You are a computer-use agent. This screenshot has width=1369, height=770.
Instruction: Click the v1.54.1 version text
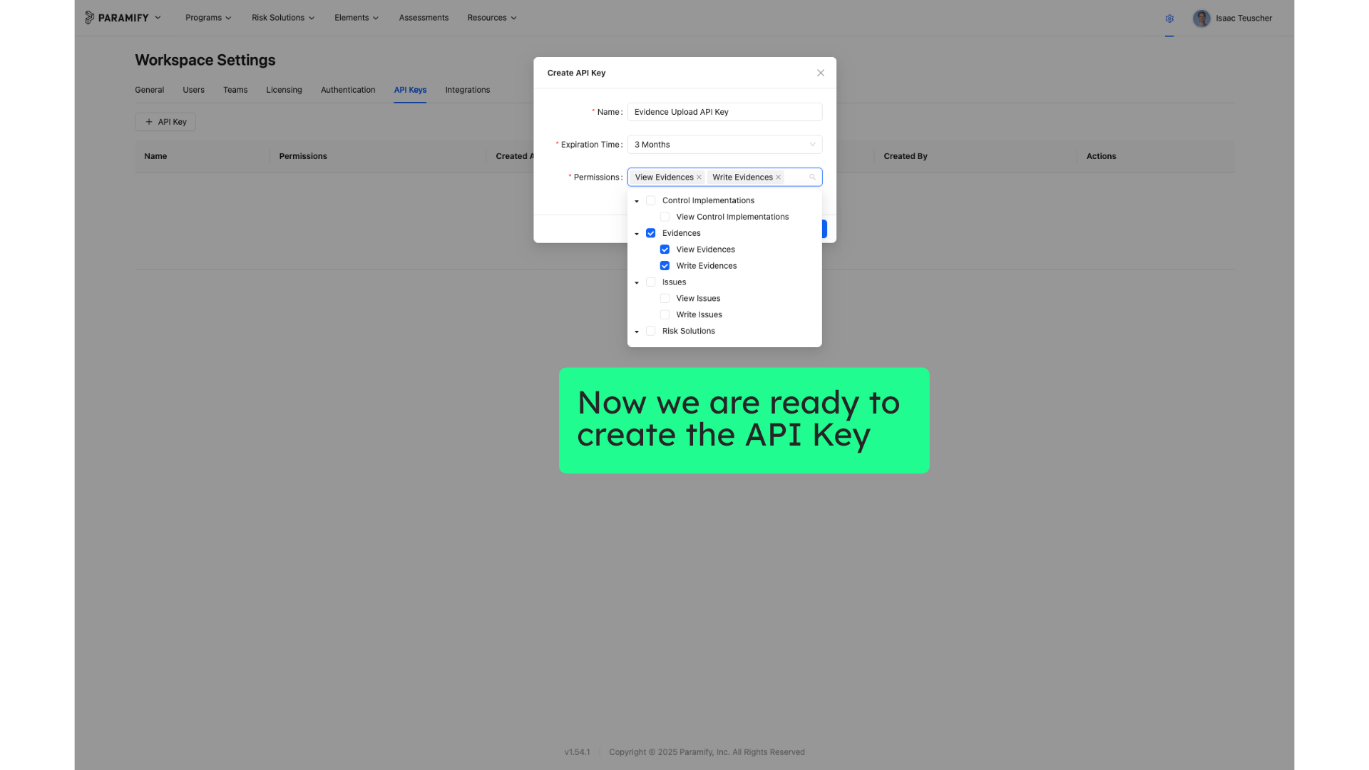coord(577,752)
